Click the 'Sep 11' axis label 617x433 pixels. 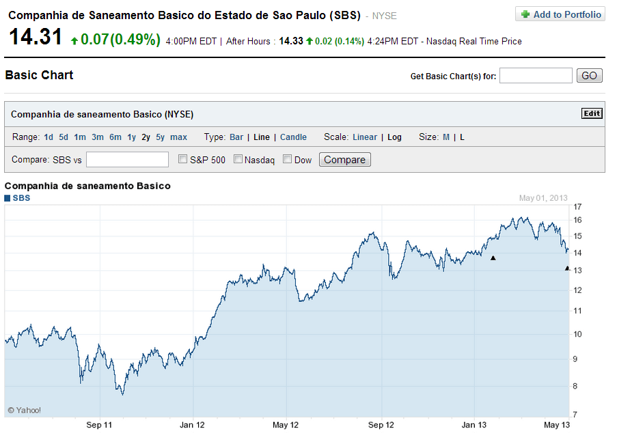point(99,425)
